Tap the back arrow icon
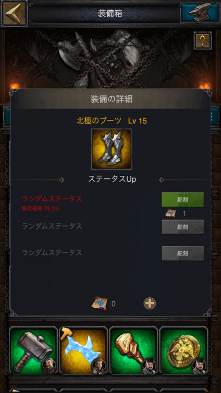Viewport: 221px width, 393px height. [14, 13]
